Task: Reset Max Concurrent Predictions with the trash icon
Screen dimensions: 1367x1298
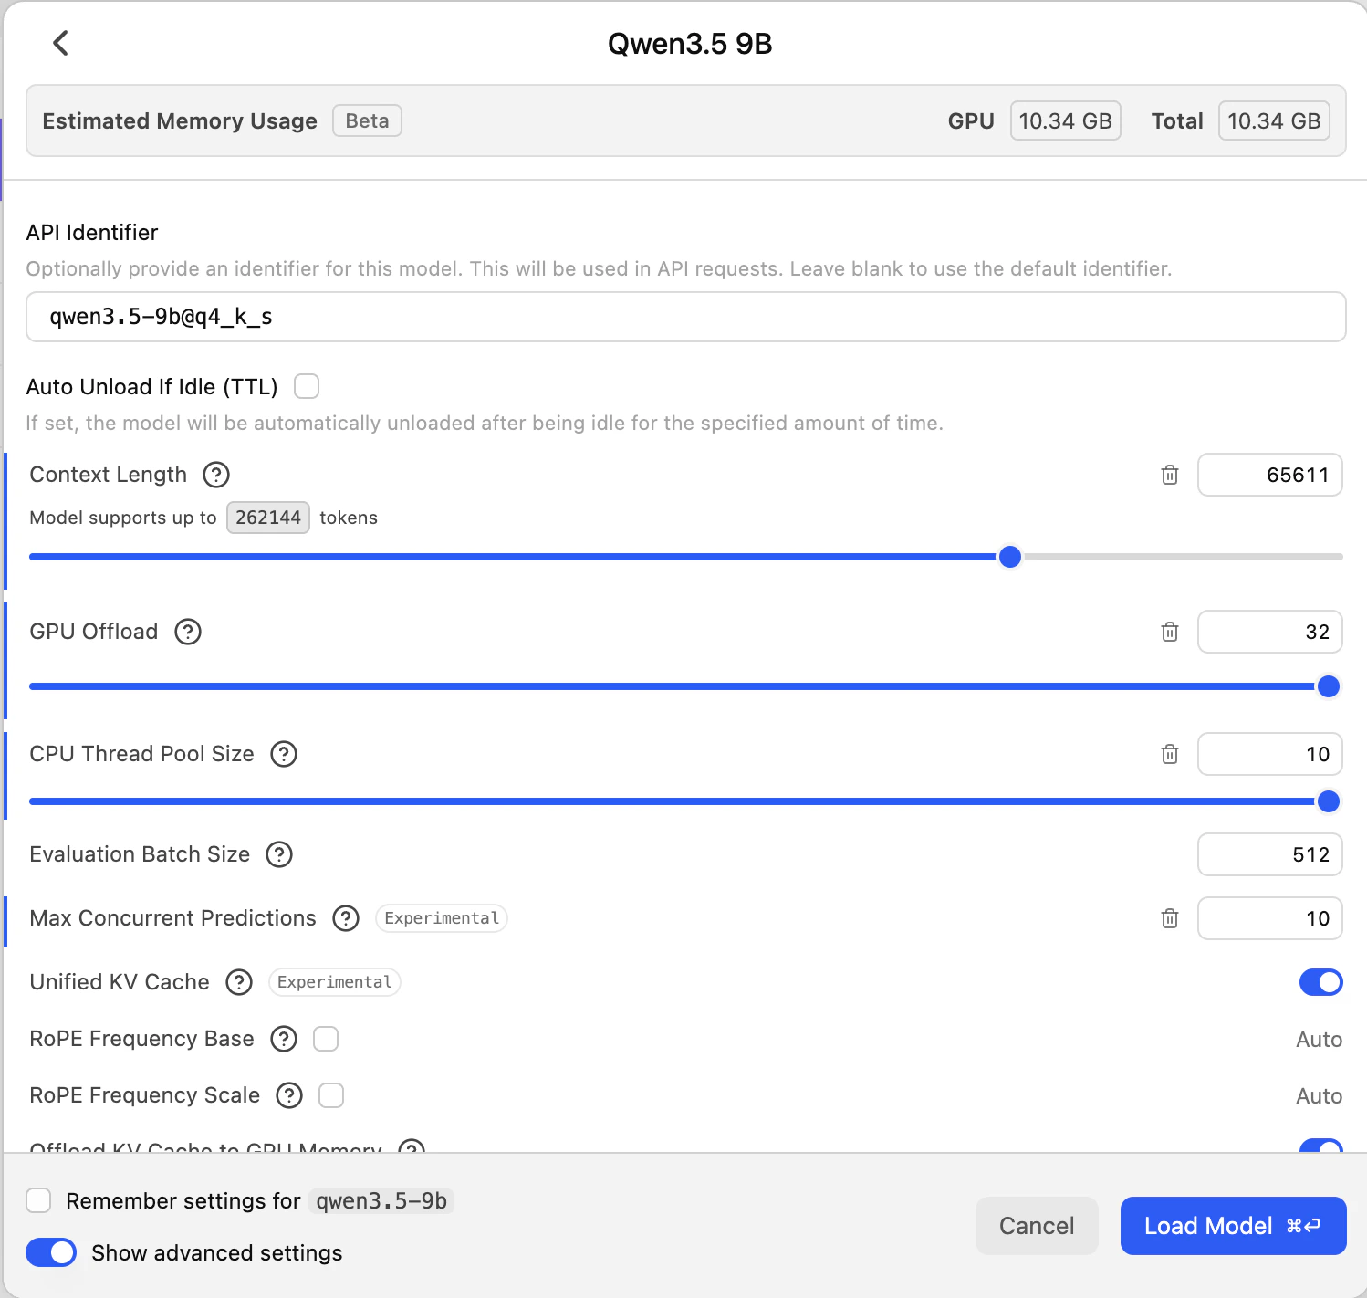Action: coord(1169,918)
